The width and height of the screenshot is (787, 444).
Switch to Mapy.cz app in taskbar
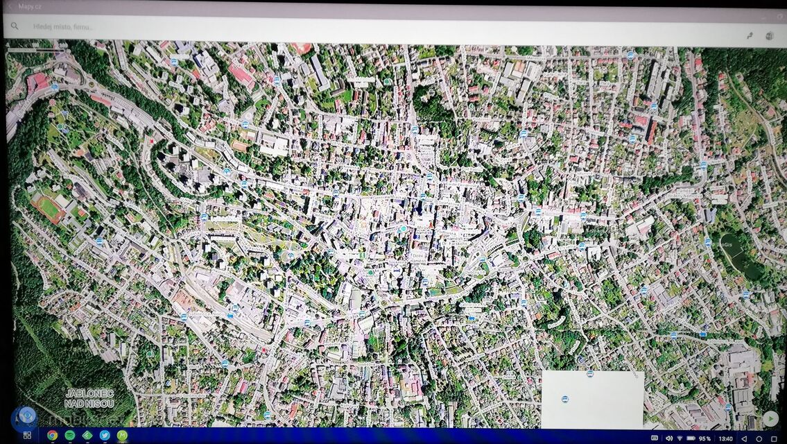coord(122,436)
